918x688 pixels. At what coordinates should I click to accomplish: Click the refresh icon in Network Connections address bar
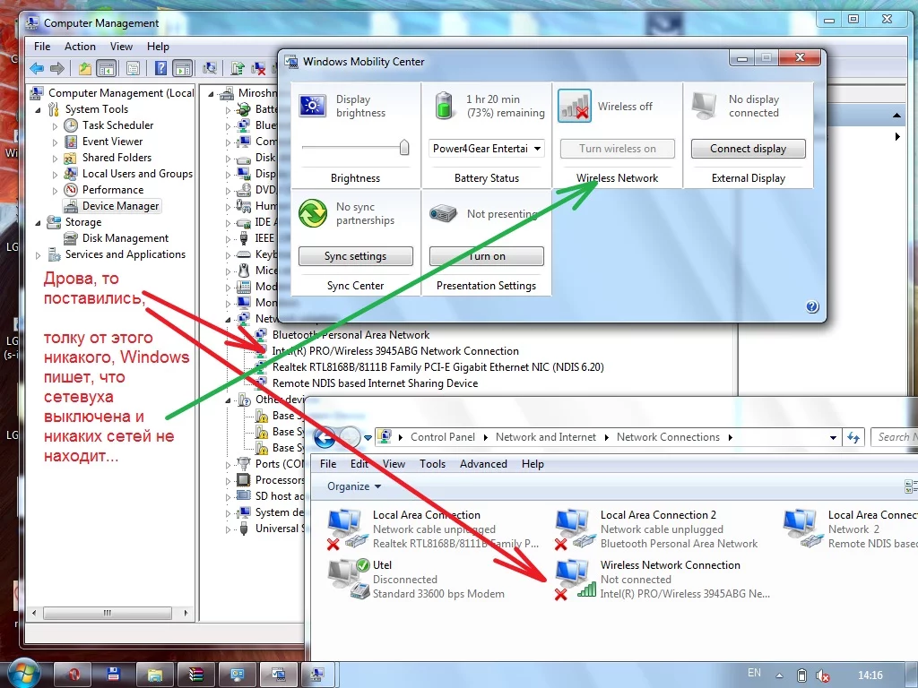[853, 437]
